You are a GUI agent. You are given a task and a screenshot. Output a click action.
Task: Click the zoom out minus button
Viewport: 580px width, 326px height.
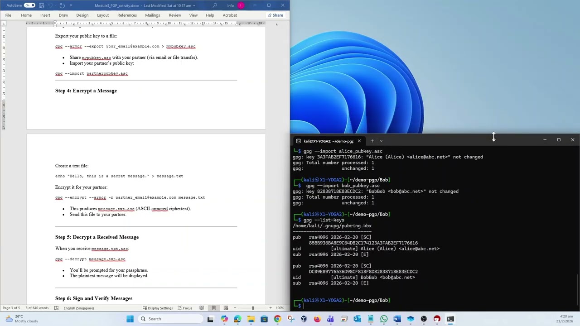(235, 308)
